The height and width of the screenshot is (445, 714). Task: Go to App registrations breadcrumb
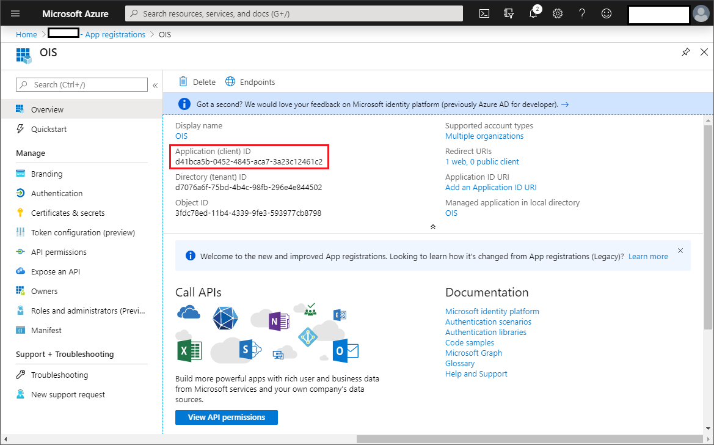tap(115, 35)
